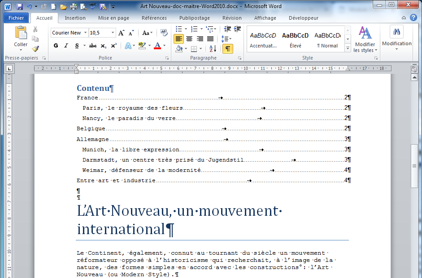422x278 pixels.
Task: Minimize the ribbon with the caret
Action: pyautogui.click(x=404, y=18)
